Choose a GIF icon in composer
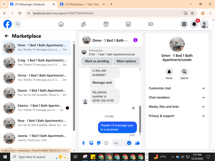This screenshot has height=161, width=215. (106, 143)
